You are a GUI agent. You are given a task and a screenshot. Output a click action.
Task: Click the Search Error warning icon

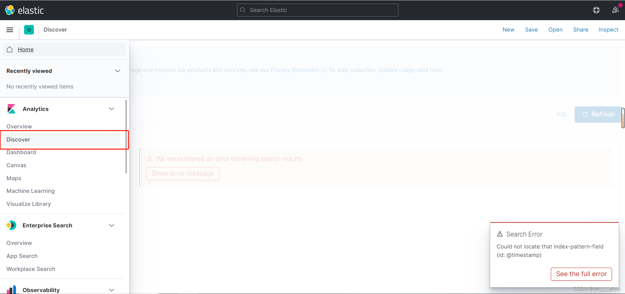(500, 234)
